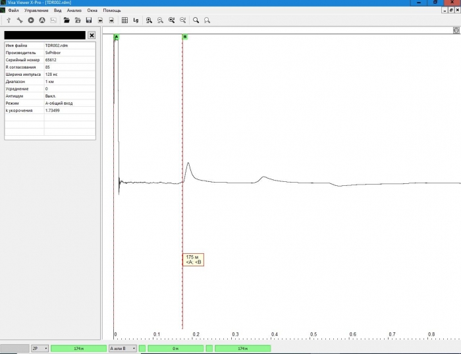461x354 pixels.
Task: Click the USB connection icon
Action: [x=9, y=20]
